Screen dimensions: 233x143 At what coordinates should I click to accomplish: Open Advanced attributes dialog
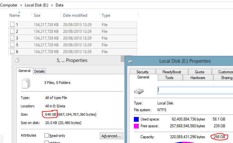[111, 136]
